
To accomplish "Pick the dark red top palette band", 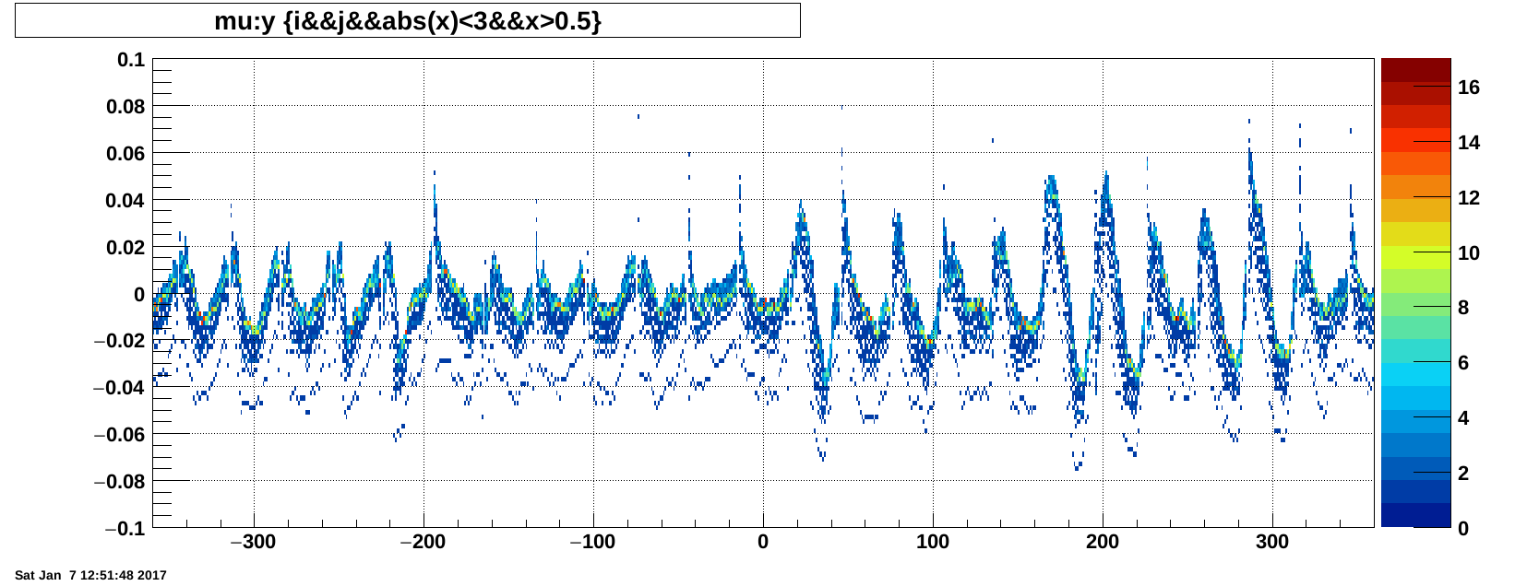I will pyautogui.click(x=1415, y=71).
